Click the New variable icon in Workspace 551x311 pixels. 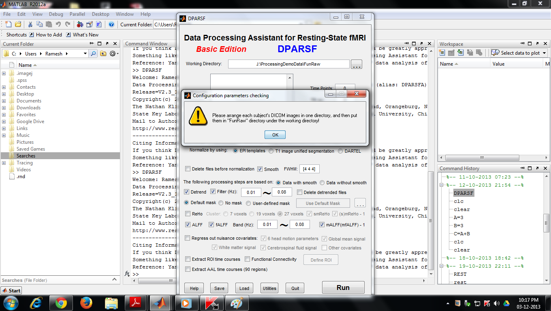tap(442, 53)
